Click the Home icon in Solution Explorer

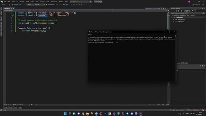[176, 11]
